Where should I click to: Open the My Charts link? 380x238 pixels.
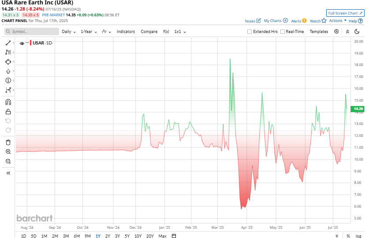click(272, 21)
